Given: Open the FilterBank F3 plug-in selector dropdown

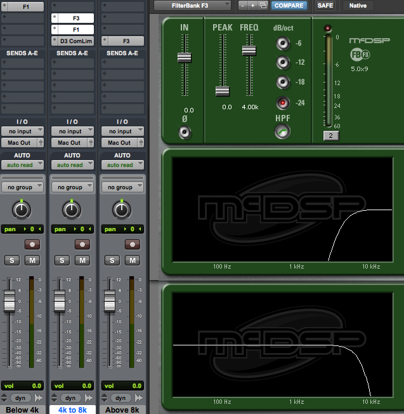Looking at the screenshot, I should point(193,6).
